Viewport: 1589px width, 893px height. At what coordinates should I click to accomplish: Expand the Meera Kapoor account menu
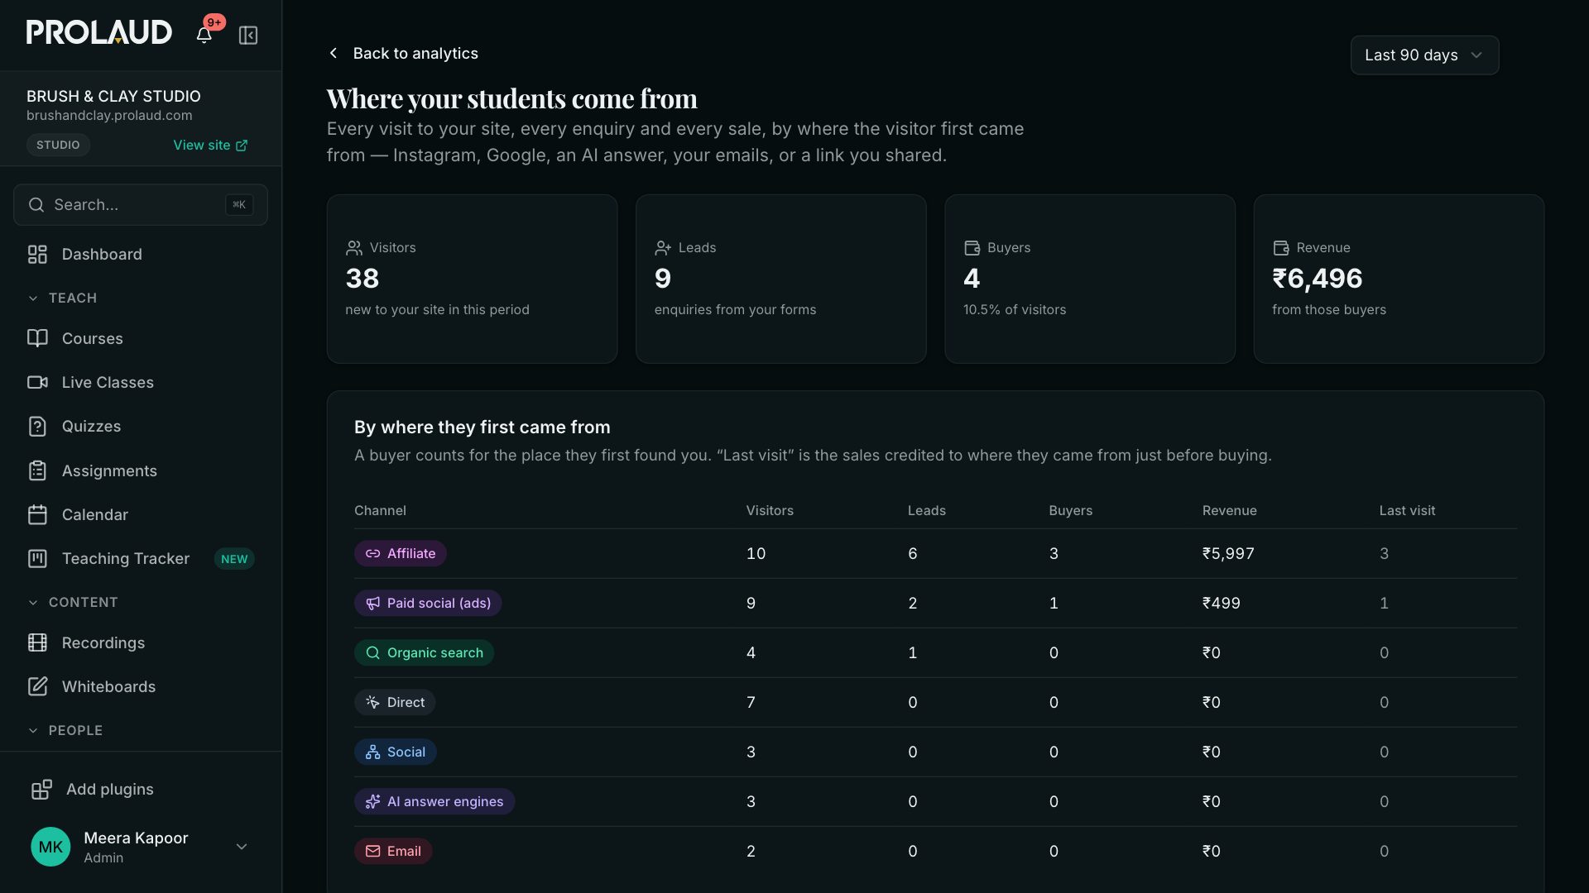(x=242, y=847)
